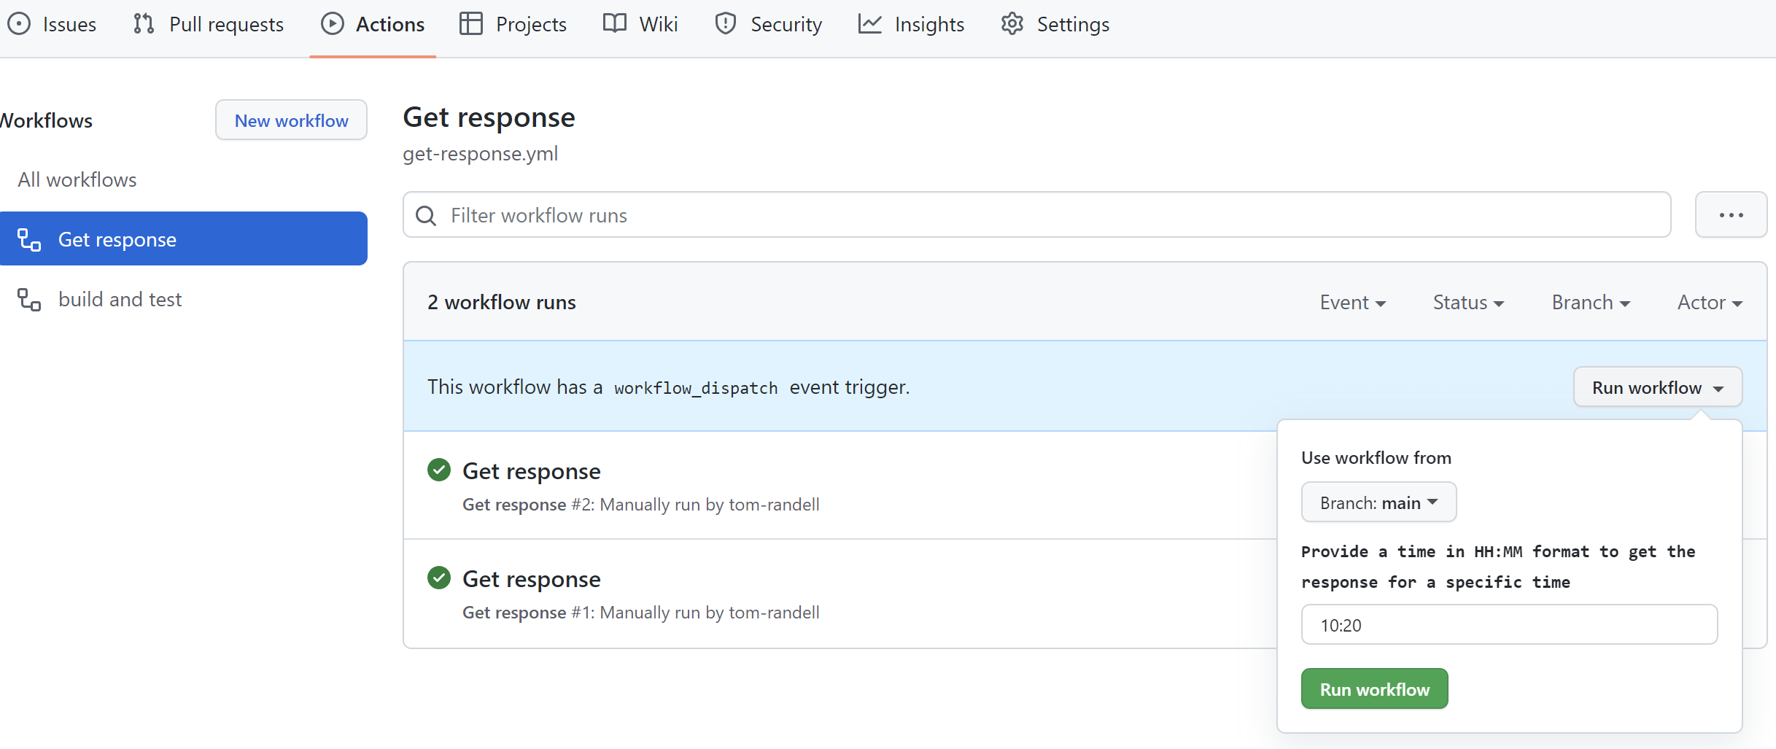Open the Pull requests icon
Image resolution: width=1776 pixels, height=749 pixels.
click(143, 23)
